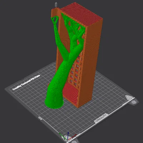Click the triangle marker at right plate corner
143x143 pixels.
click(129, 98)
